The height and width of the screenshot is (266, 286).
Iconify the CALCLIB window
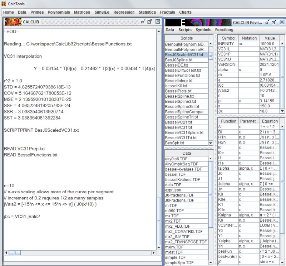pyautogui.click(x=143, y=21)
